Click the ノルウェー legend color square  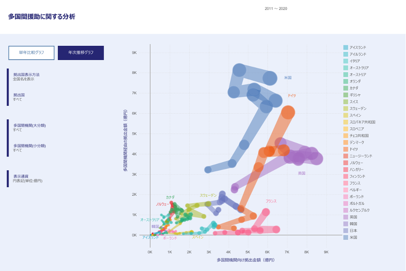pyautogui.click(x=346, y=163)
